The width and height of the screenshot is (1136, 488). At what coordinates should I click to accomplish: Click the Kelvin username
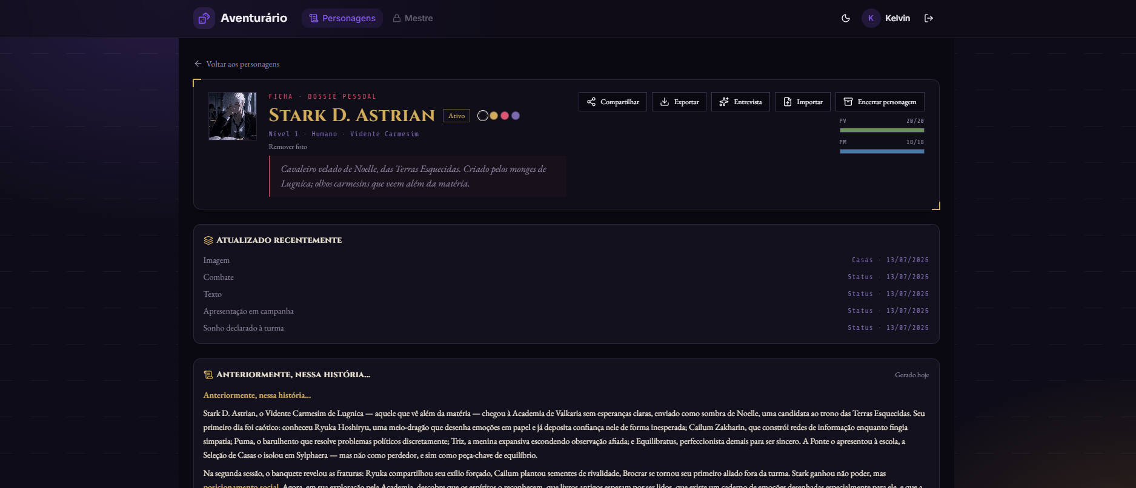(897, 18)
